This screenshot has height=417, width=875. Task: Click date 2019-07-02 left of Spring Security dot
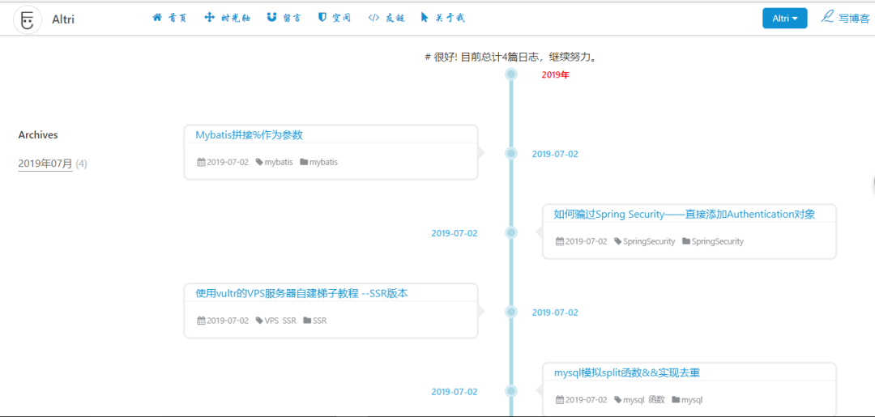click(455, 233)
